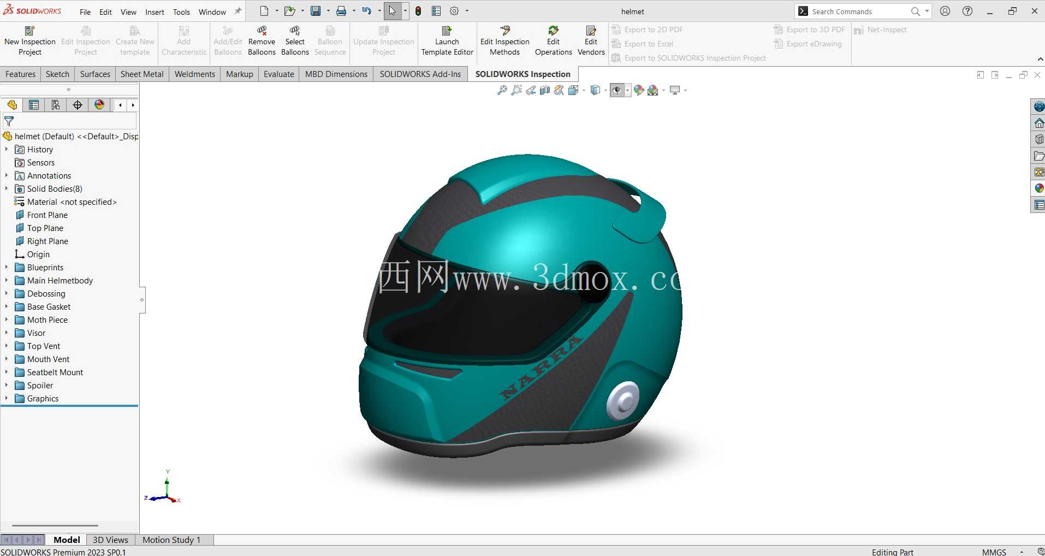Switch to the 3D Views tab
Viewport: 1045px width, 556px height.
click(110, 540)
